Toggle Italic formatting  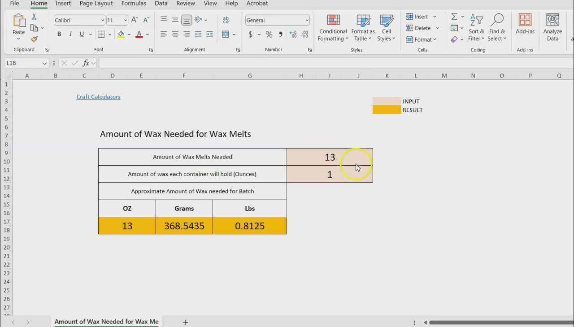click(x=70, y=34)
